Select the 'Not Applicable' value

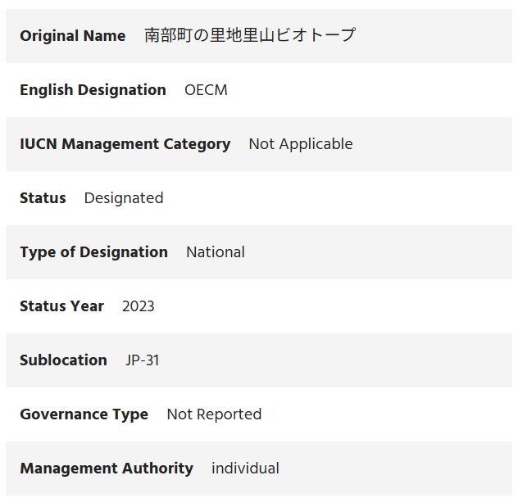[300, 144]
